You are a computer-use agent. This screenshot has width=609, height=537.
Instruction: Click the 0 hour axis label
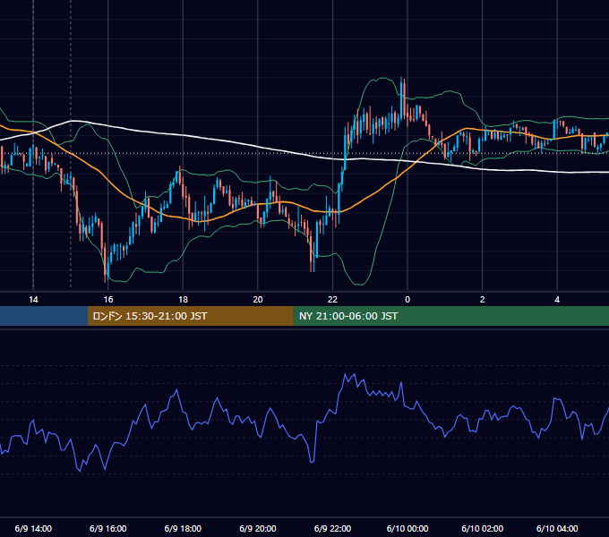(x=407, y=300)
